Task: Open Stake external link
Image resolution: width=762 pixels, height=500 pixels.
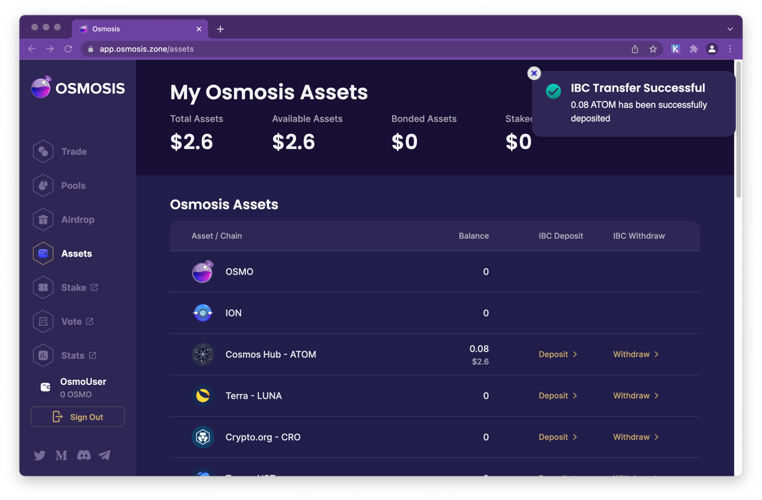Action: click(x=79, y=288)
